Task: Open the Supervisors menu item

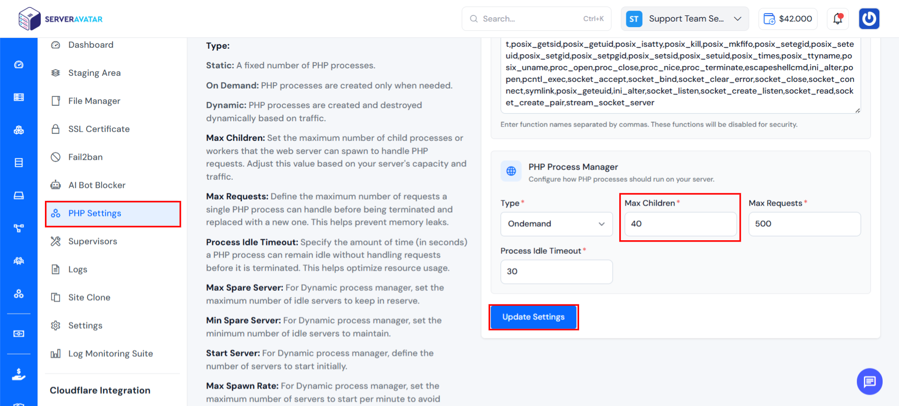Action: pos(92,241)
